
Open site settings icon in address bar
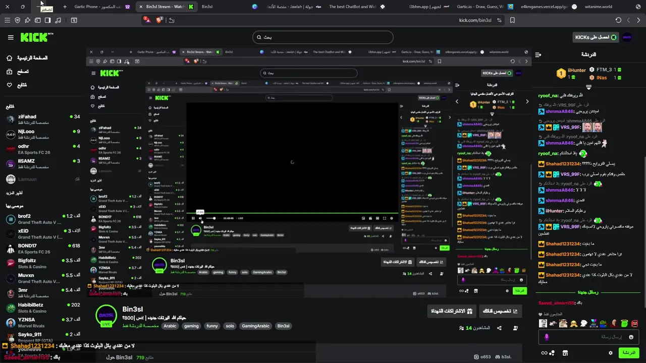click(x=499, y=20)
